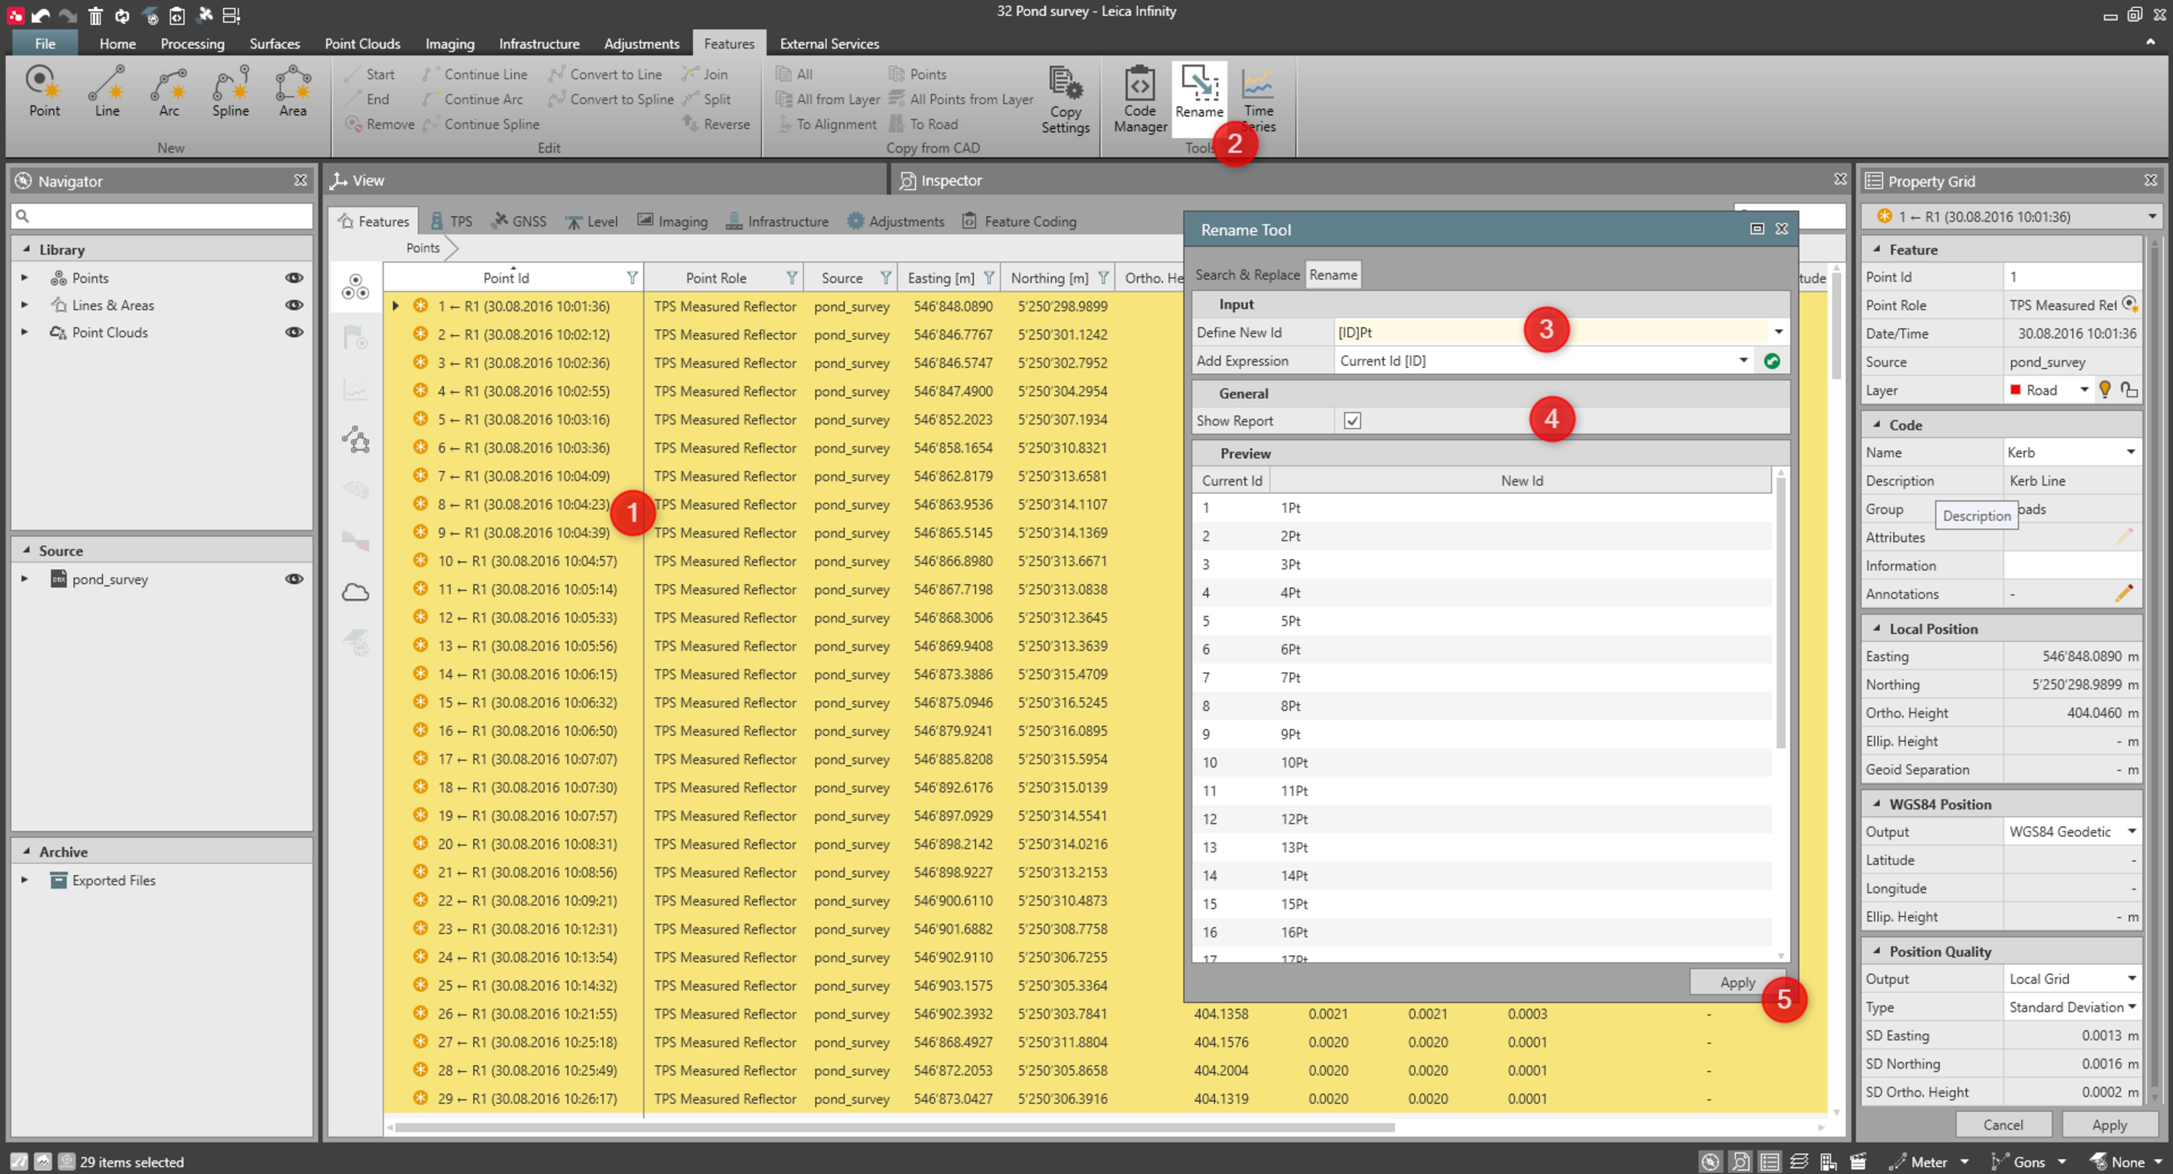The height and width of the screenshot is (1174, 2173).
Task: Toggle visibility of Lines & Areas
Action: pos(294,304)
